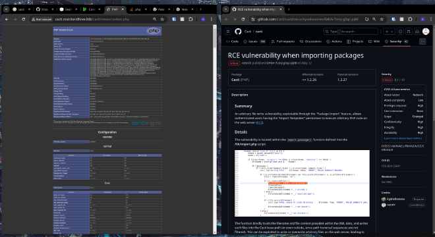
Task: Bookmark the GitHub advisory page
Action: 382,19
